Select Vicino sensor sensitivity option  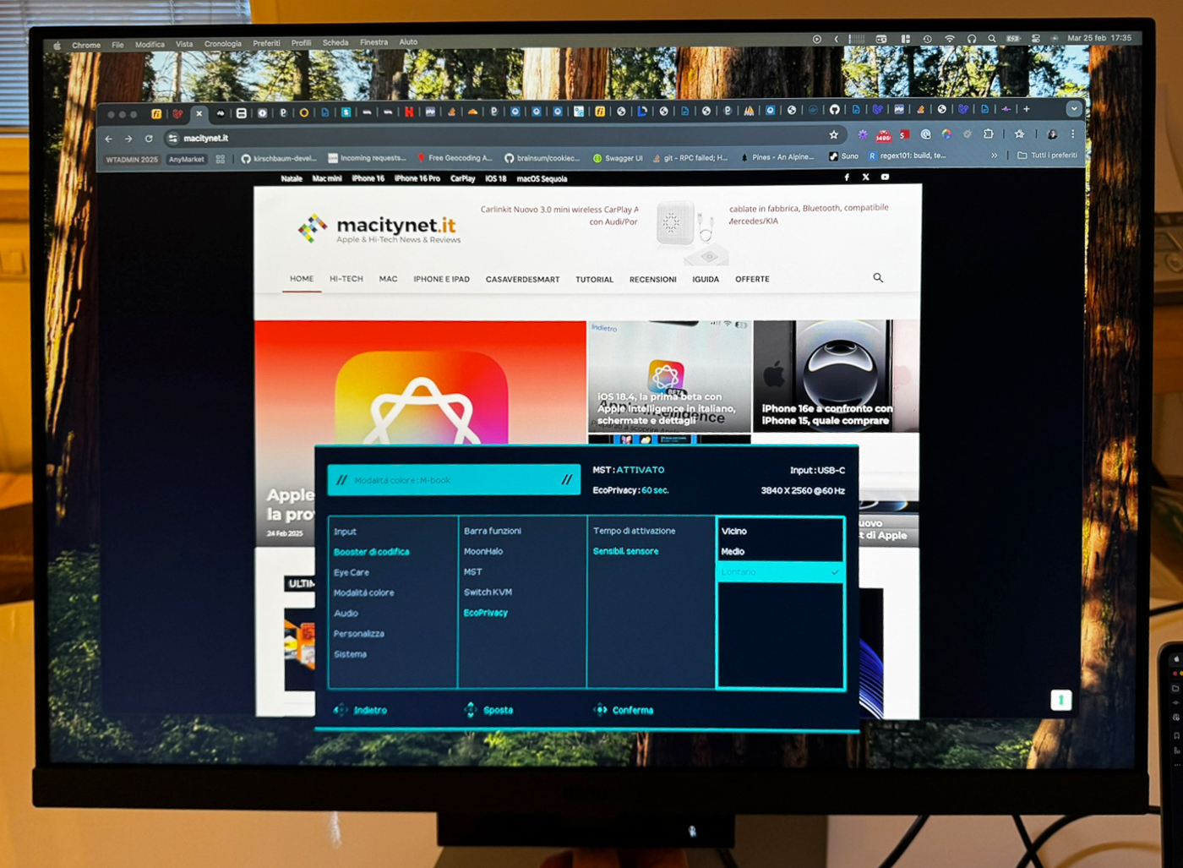[x=779, y=531]
